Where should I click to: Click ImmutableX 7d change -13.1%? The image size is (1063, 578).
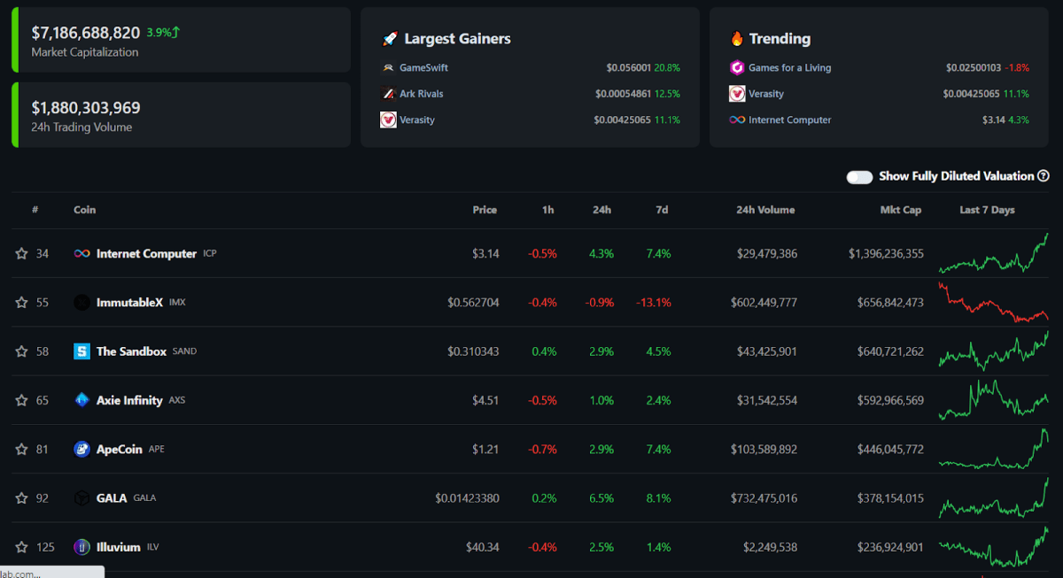(653, 303)
